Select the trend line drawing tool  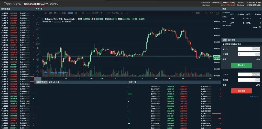pos(38,19)
